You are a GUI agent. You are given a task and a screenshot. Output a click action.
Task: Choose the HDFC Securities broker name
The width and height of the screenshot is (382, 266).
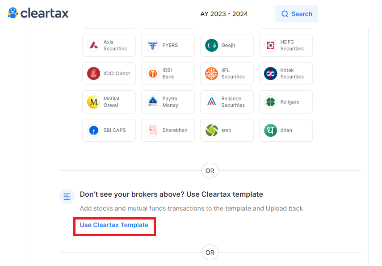click(x=292, y=45)
